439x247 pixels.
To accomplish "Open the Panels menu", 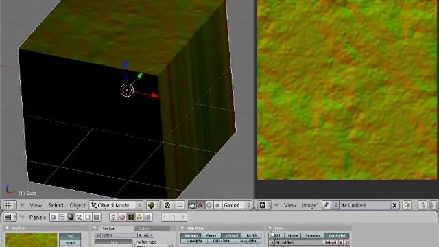I will (x=37, y=217).
